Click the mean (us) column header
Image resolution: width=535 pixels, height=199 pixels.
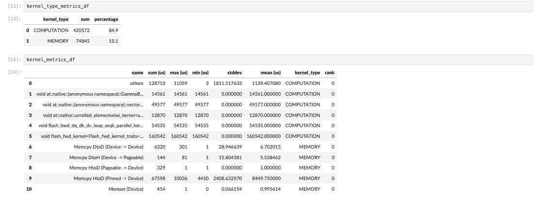[270, 73]
